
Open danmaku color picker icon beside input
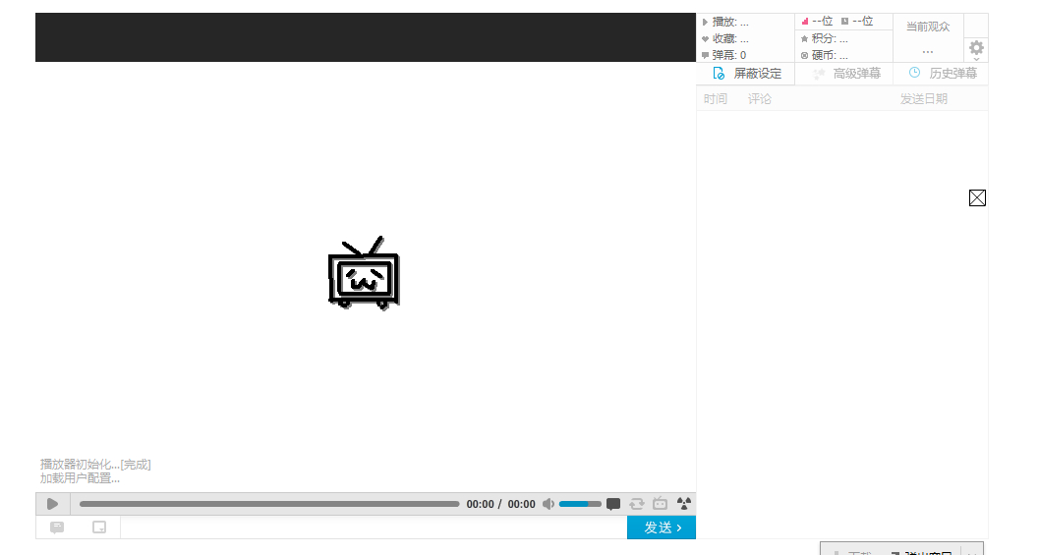point(99,527)
